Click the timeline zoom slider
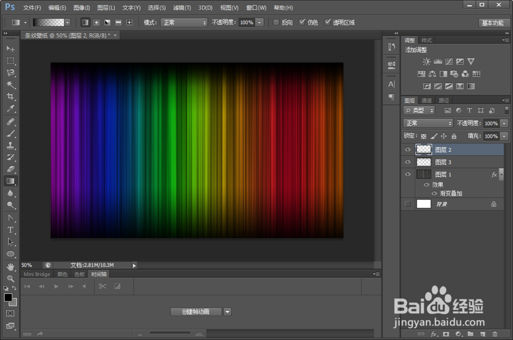 tap(170, 333)
